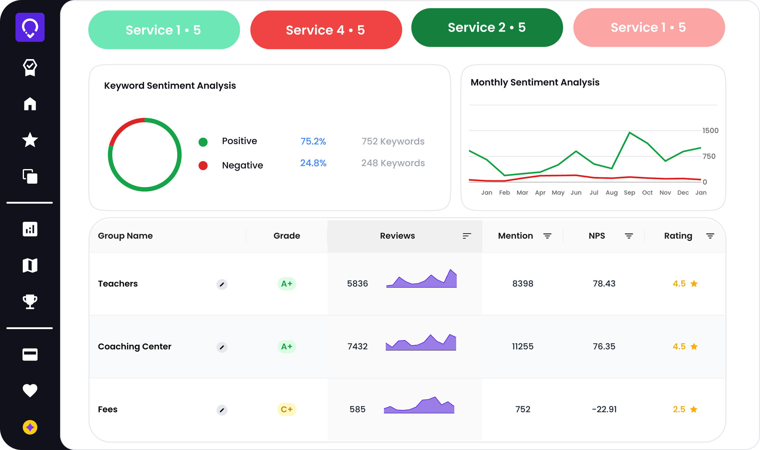This screenshot has height=450, width=760.
Task: Click the green Positive legend dot
Action: pyautogui.click(x=203, y=142)
